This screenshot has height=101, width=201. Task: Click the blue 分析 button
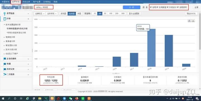pos(131,7)
